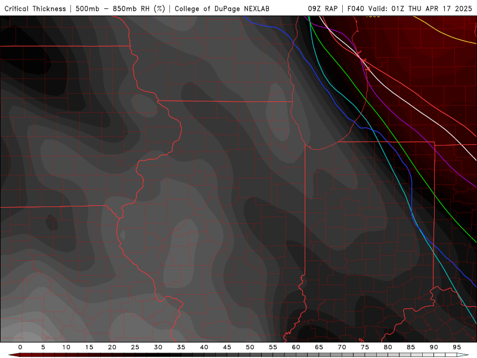Click the "F040" forecast hour text
The height and width of the screenshot is (358, 477).
356,8
